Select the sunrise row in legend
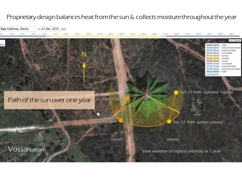242x182 pixels. coord(222,55)
